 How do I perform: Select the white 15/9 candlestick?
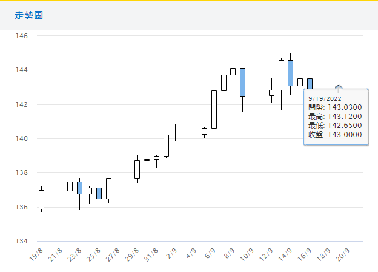point(300,82)
